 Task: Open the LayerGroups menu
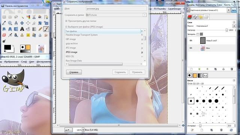point(174,9)
